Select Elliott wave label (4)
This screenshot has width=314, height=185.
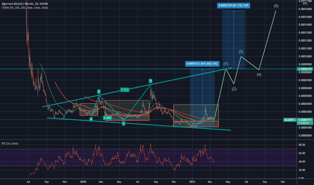click(x=259, y=75)
